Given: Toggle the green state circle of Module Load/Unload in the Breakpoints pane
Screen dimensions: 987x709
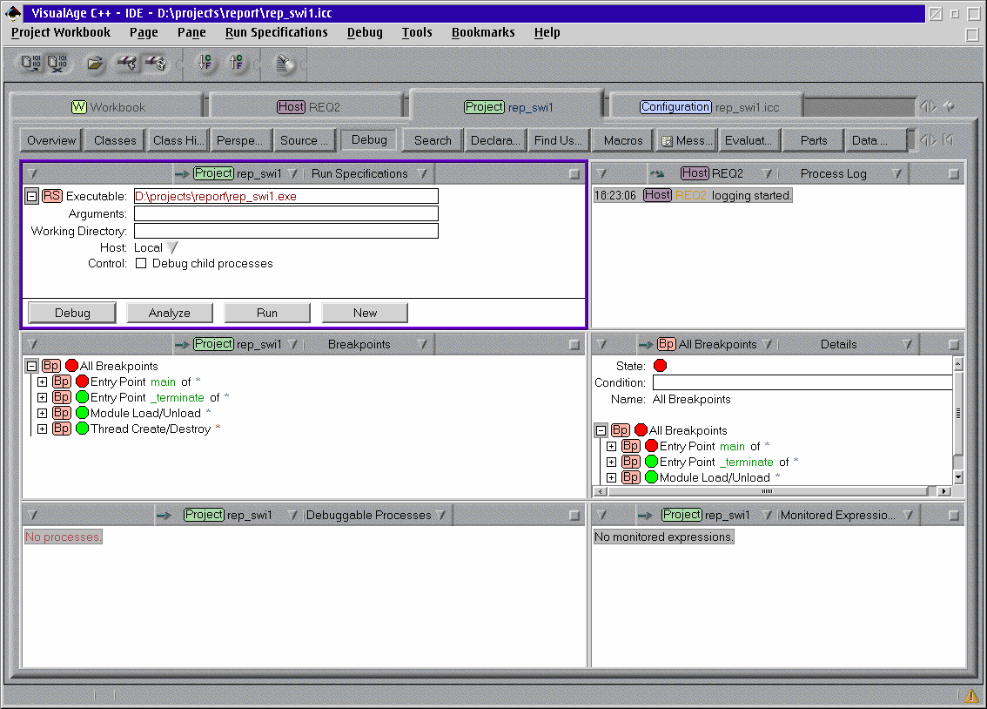Looking at the screenshot, I should [82, 413].
